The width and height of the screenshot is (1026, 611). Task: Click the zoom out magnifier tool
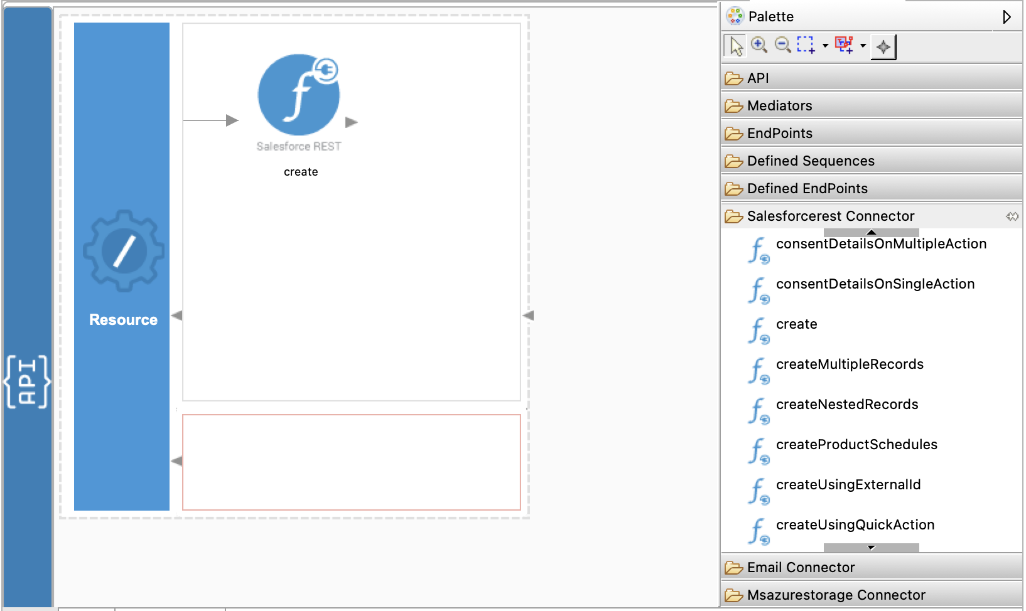pyautogui.click(x=782, y=45)
